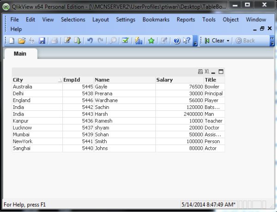Viewport: 277px width, 212px height.
Task: Select the Doctor title cell
Action: 214,128
